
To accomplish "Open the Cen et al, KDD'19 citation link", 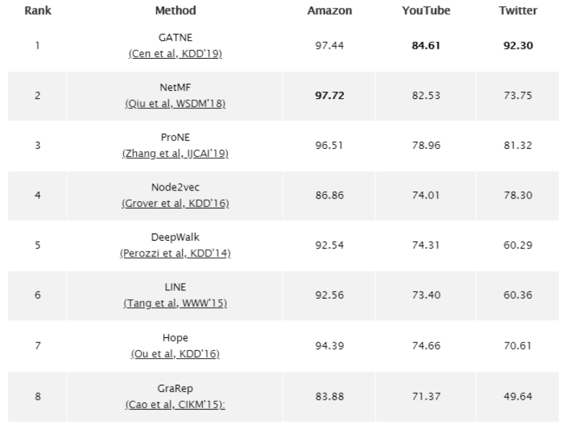I will tap(175, 54).
